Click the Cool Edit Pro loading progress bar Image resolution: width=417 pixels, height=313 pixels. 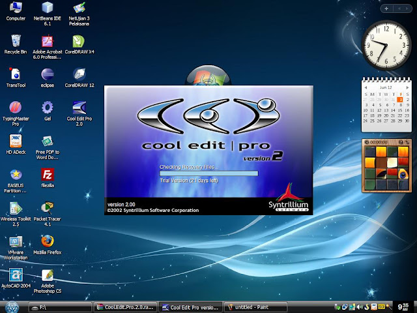[x=208, y=173]
